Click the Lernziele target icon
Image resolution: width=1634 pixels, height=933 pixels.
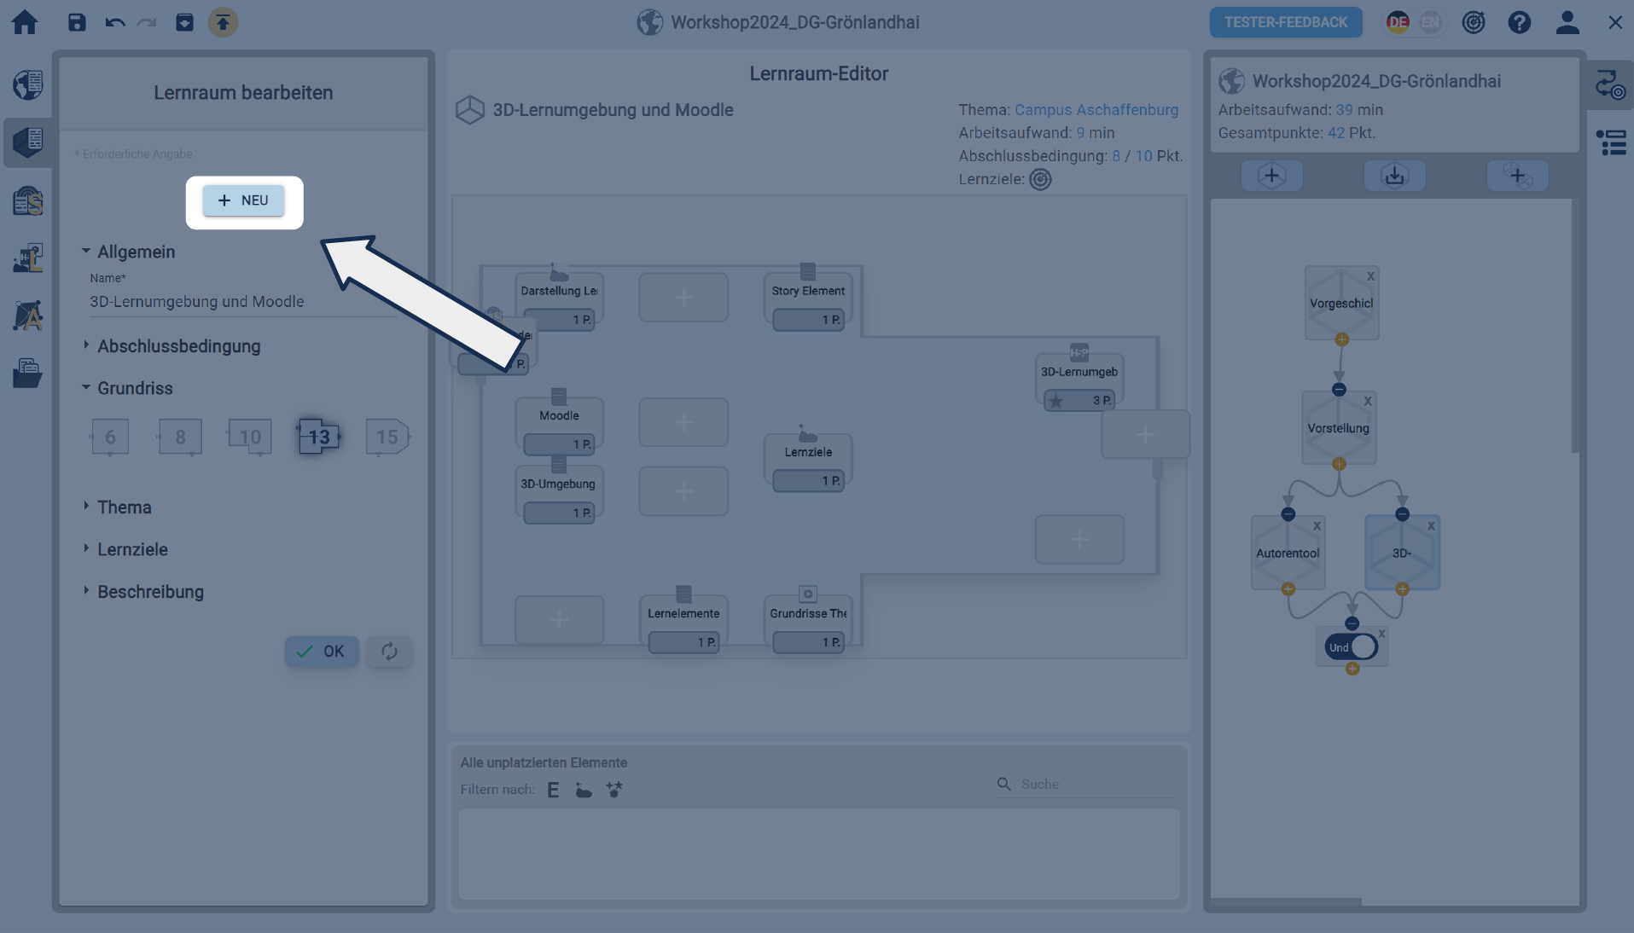pyautogui.click(x=1040, y=179)
